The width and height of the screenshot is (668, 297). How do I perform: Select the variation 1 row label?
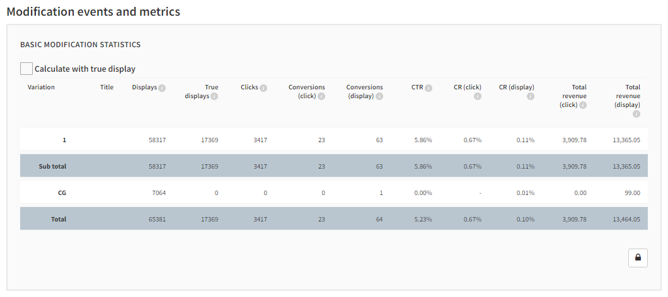point(64,140)
